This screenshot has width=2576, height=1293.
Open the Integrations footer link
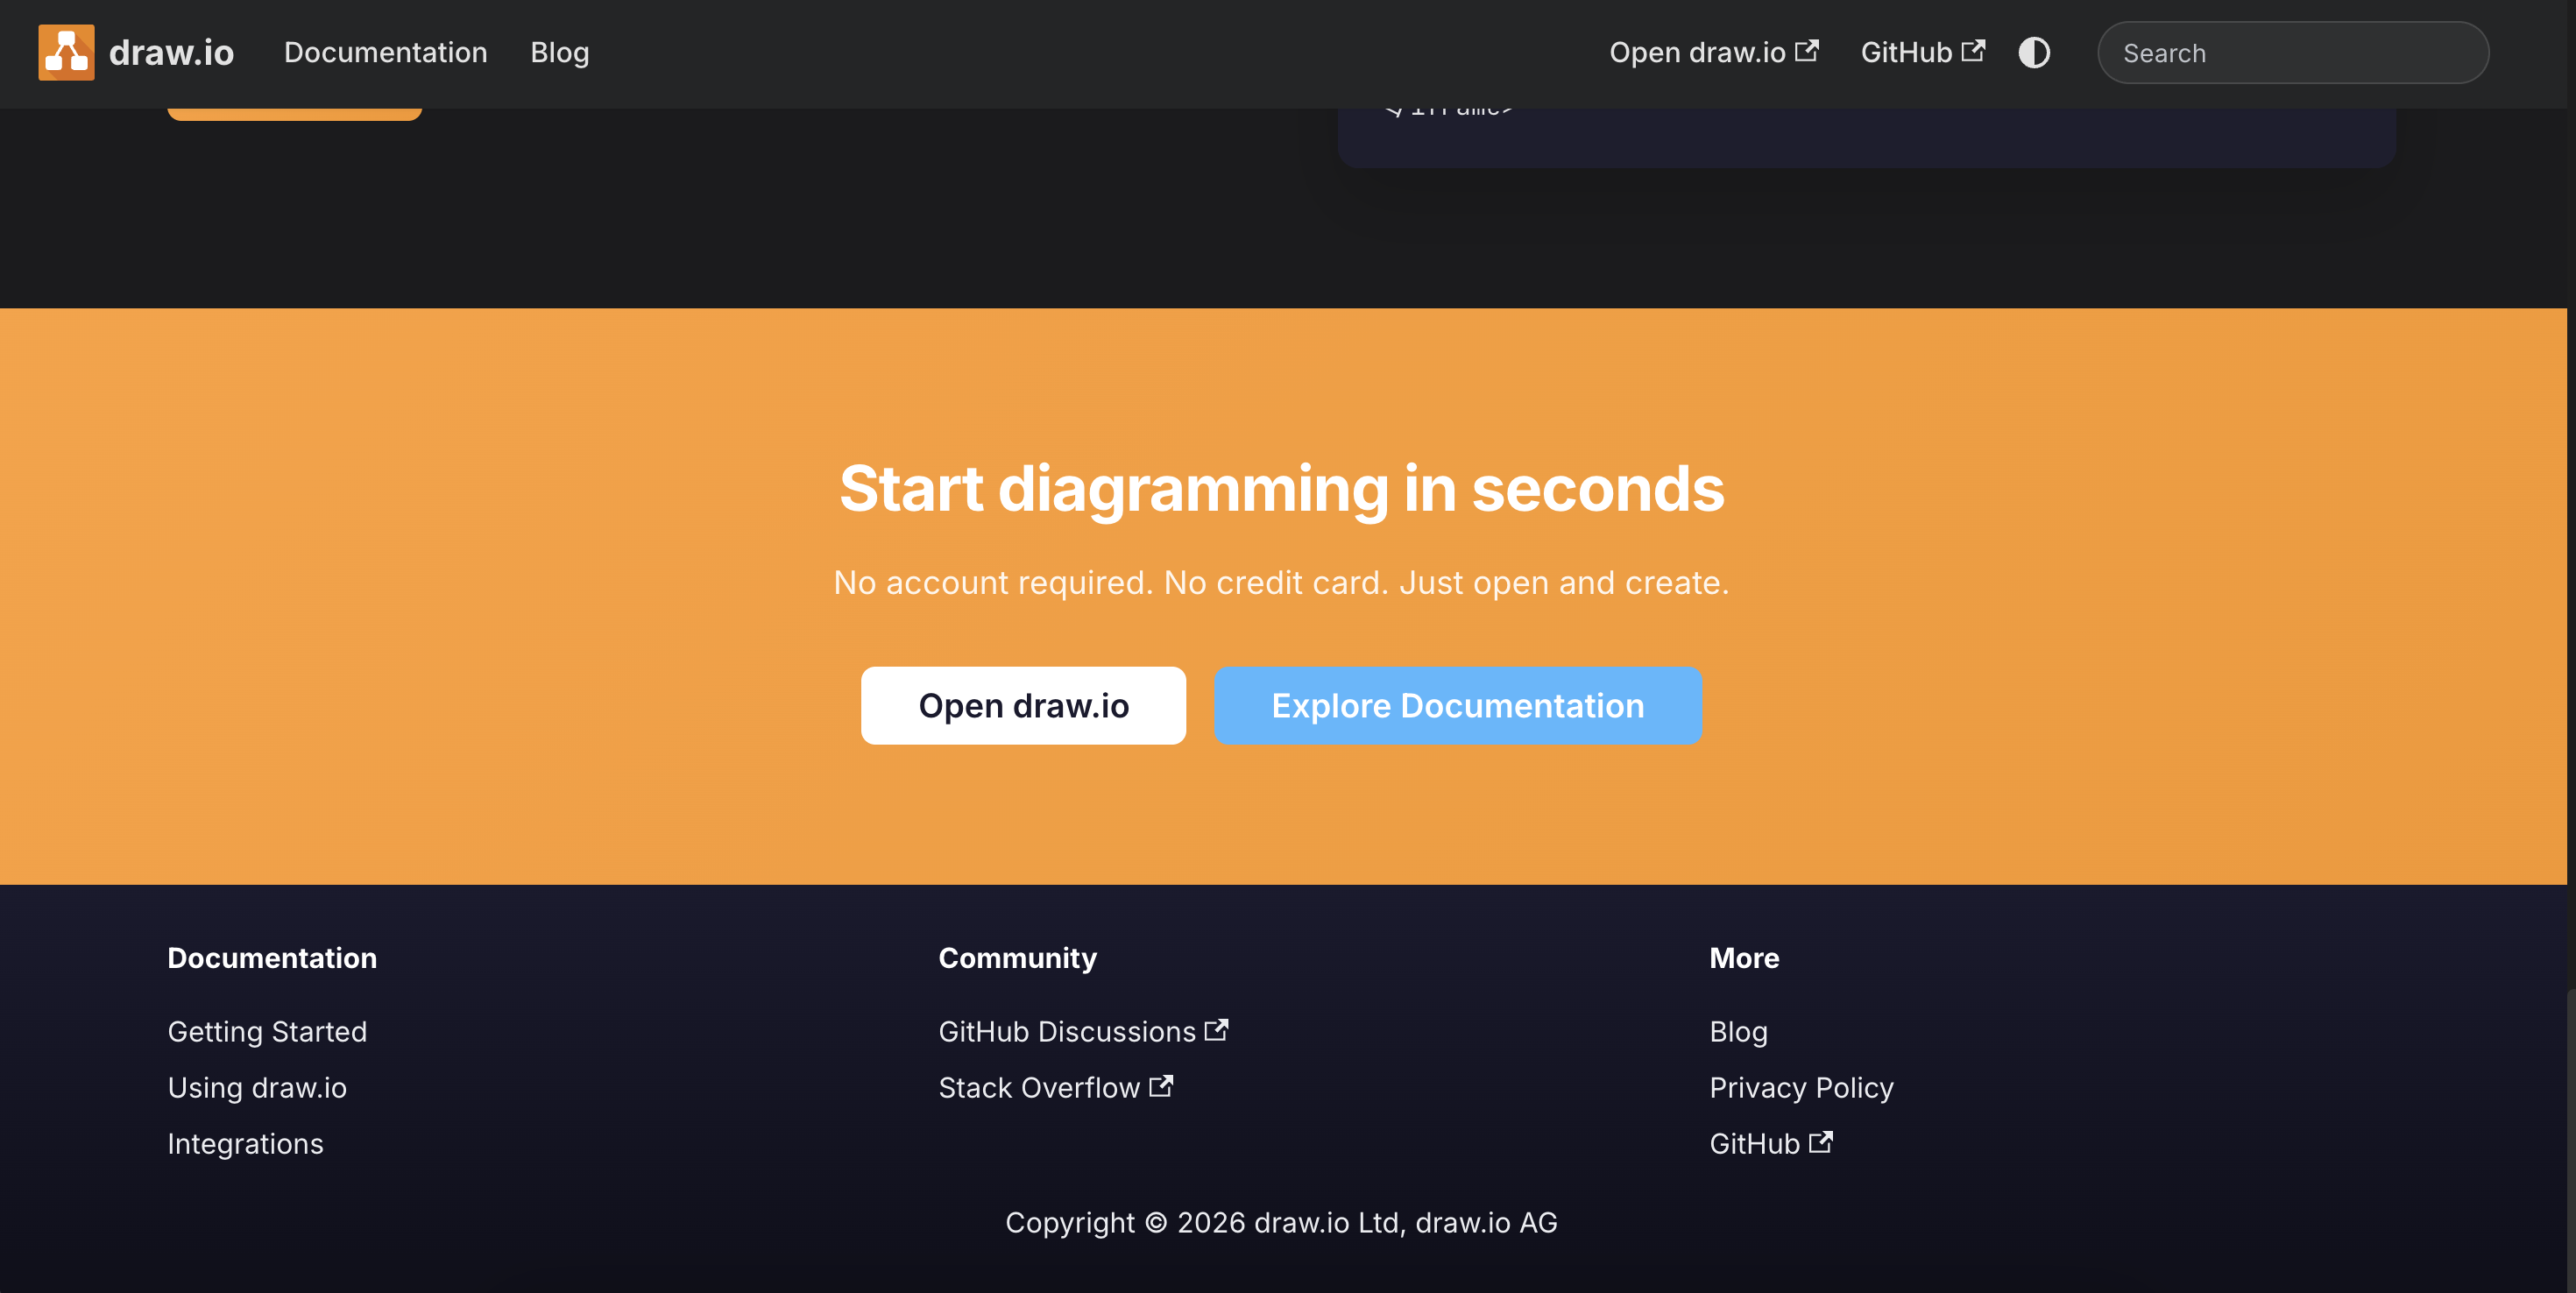click(x=245, y=1143)
